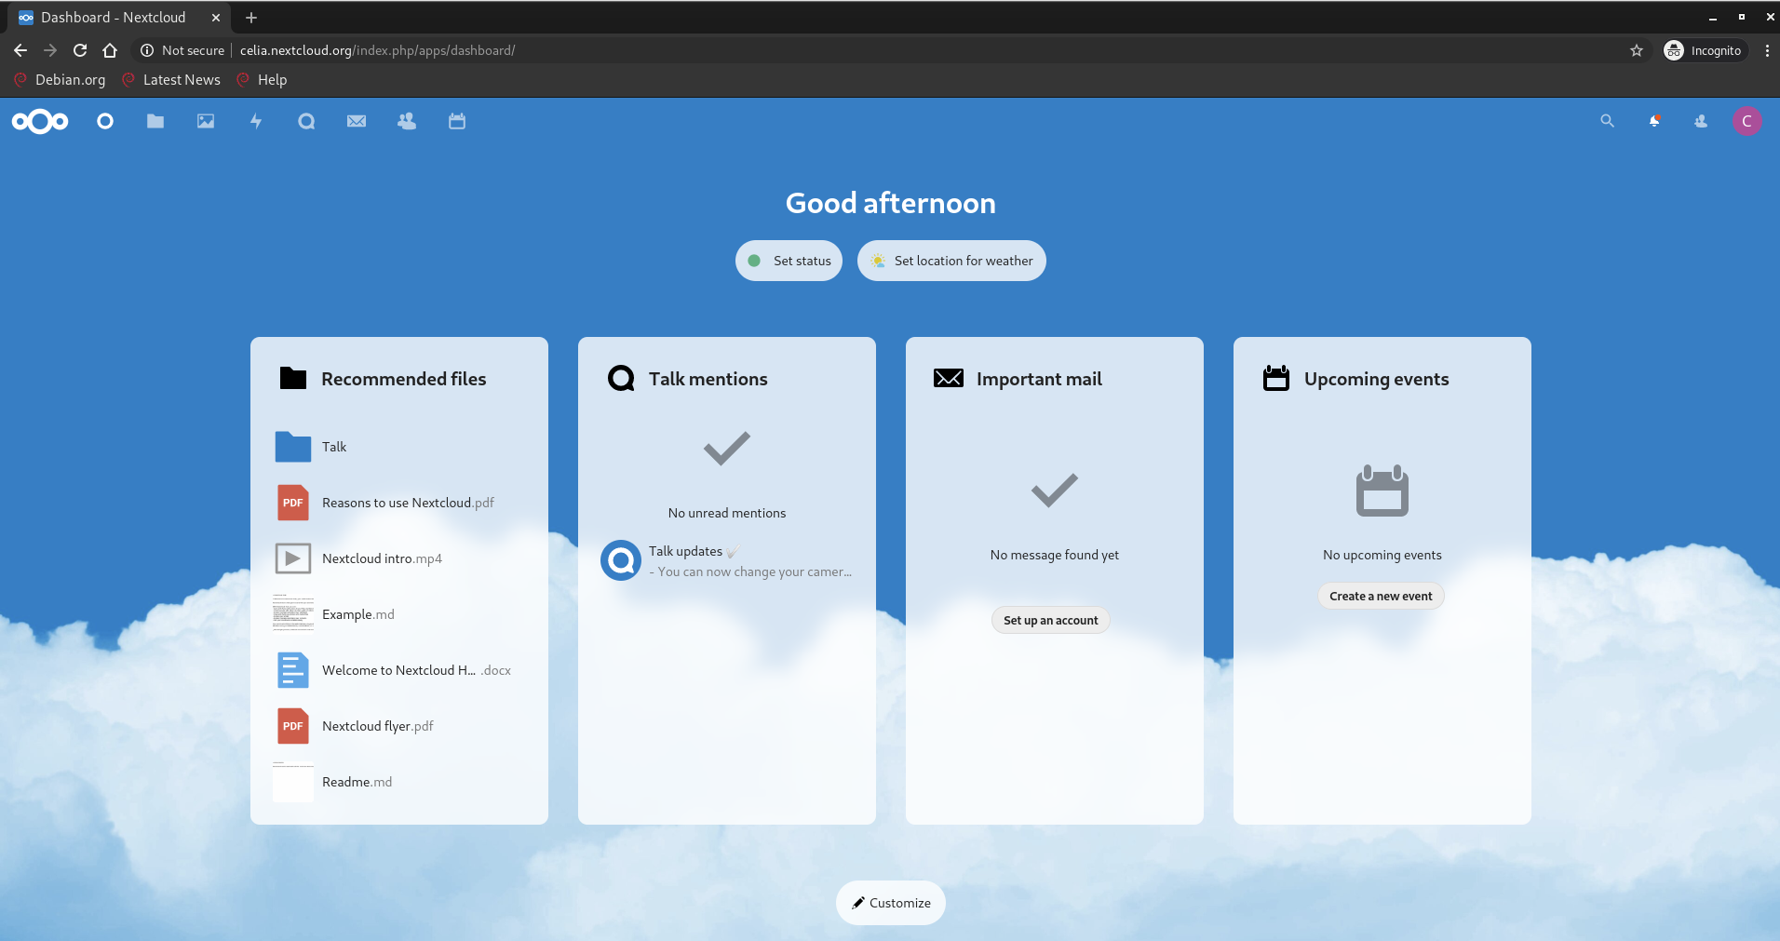
Task: Open the Talk app in navigation bar
Action: tap(306, 121)
